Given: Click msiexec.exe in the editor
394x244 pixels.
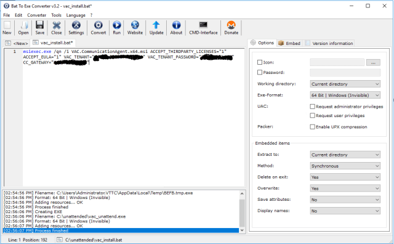Looking at the screenshot, I should (x=37, y=51).
